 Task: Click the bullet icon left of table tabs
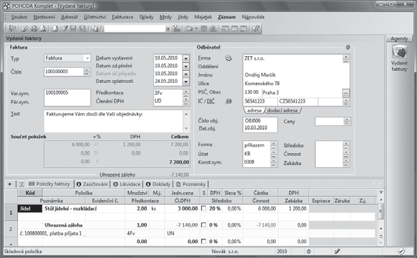pos(10,184)
